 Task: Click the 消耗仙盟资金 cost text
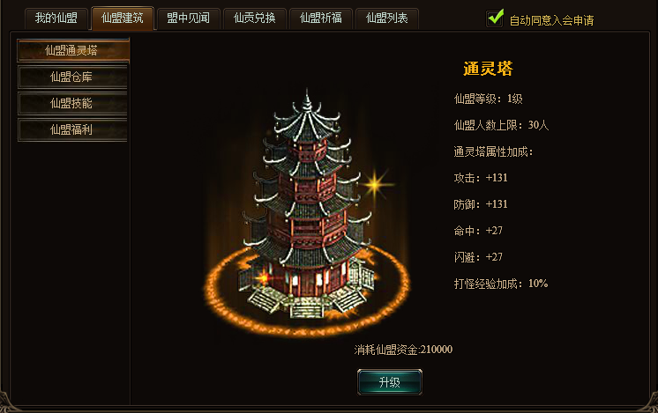[x=403, y=350]
